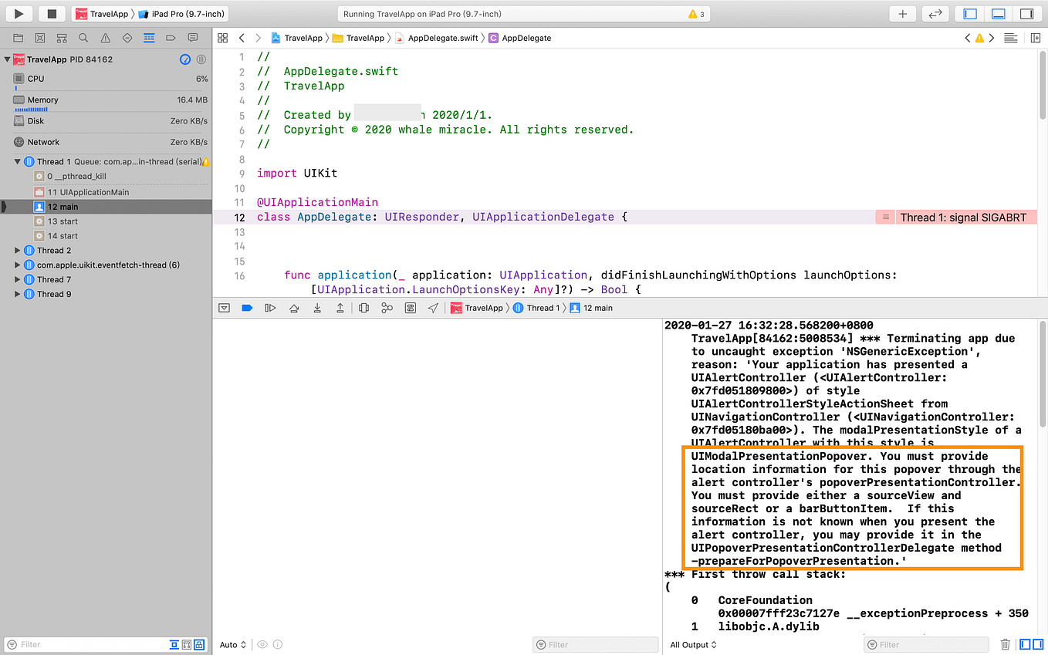Expand Thread 2 in debug navigator

coord(18,251)
